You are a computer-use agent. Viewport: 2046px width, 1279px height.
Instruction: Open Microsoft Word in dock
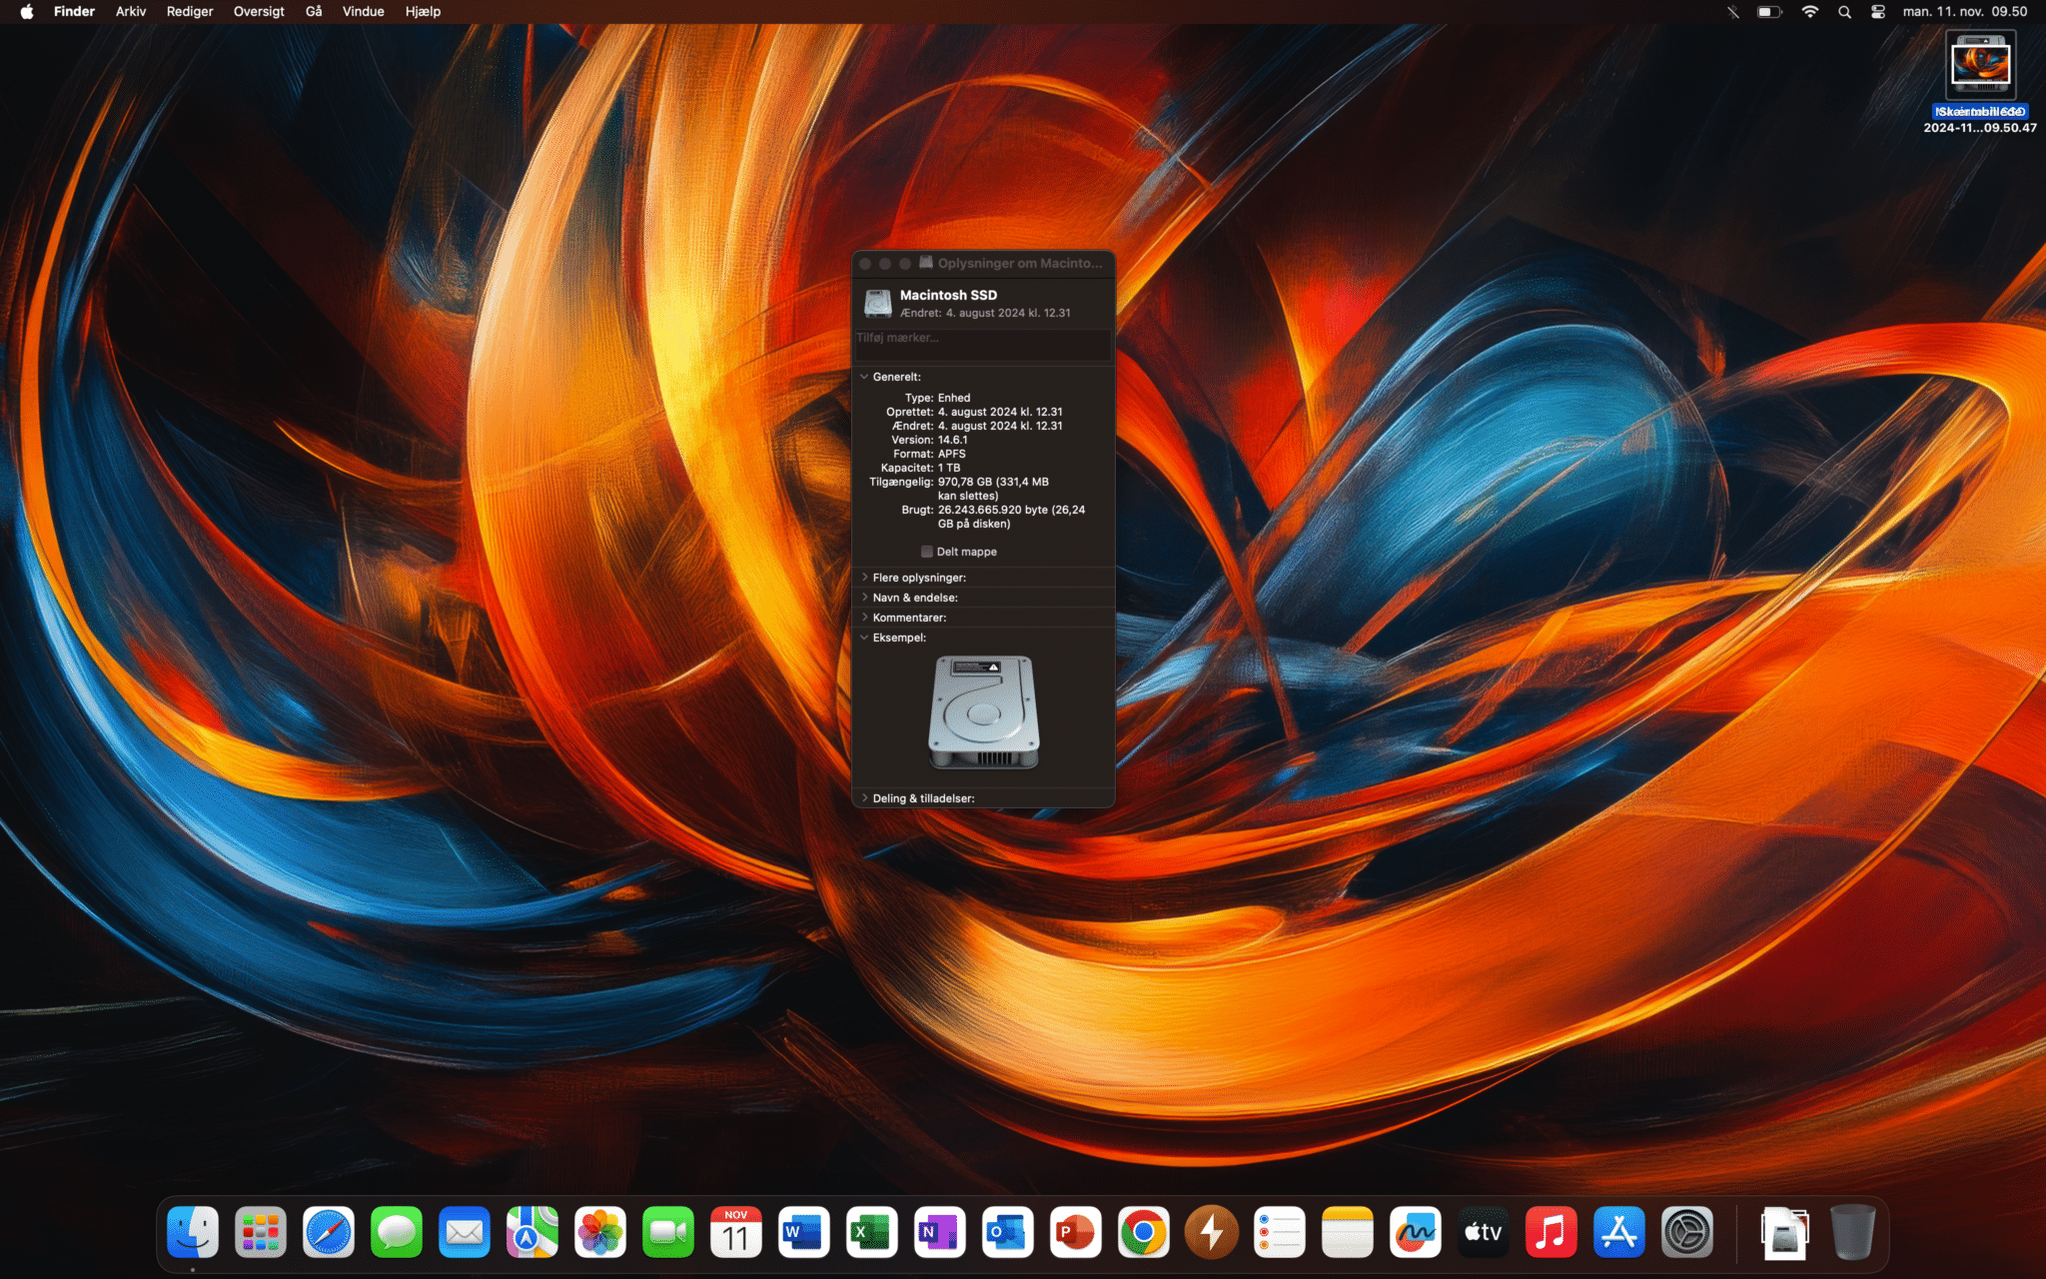pos(804,1232)
